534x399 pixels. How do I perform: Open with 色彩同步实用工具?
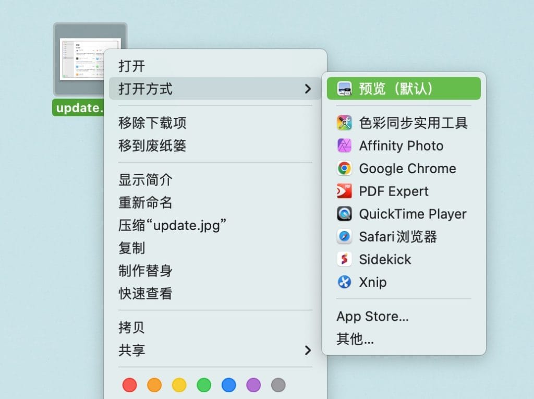[x=414, y=123]
